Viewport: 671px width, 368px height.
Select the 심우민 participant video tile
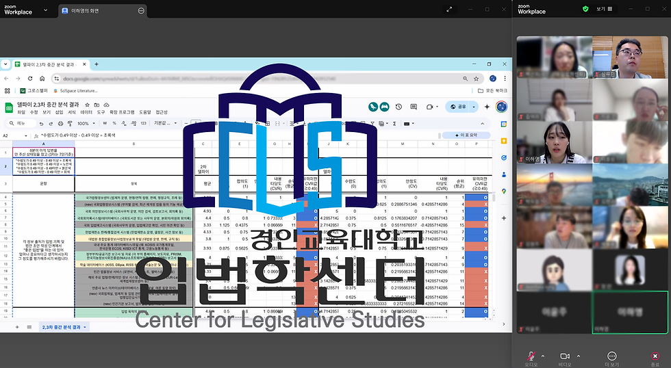[x=630, y=57]
